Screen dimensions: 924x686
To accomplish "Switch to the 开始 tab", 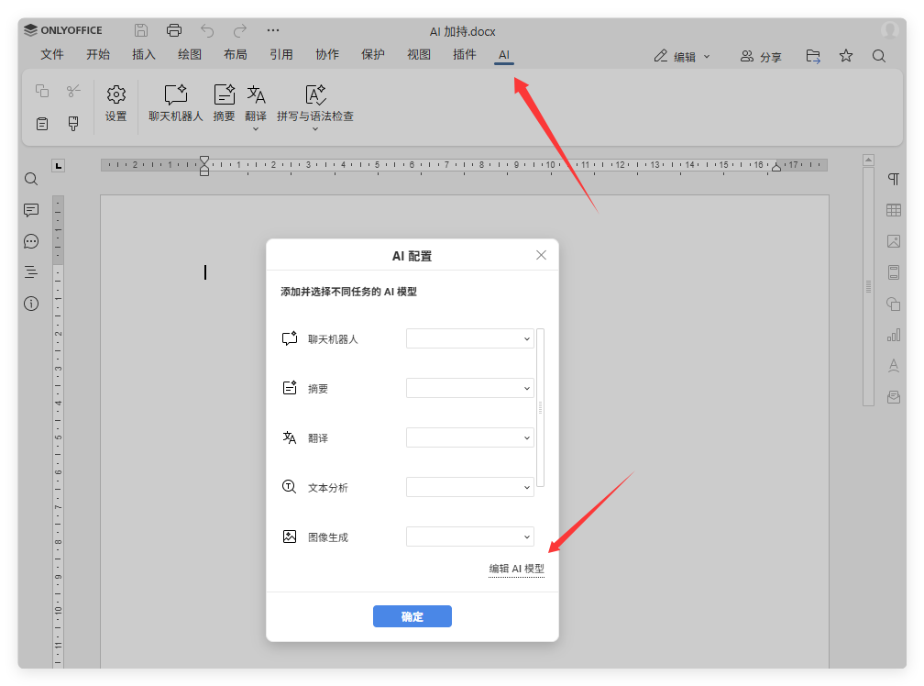I will point(98,55).
